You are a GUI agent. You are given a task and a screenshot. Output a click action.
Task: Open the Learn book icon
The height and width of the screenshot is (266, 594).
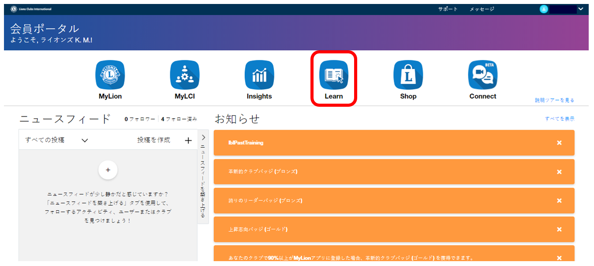click(334, 75)
